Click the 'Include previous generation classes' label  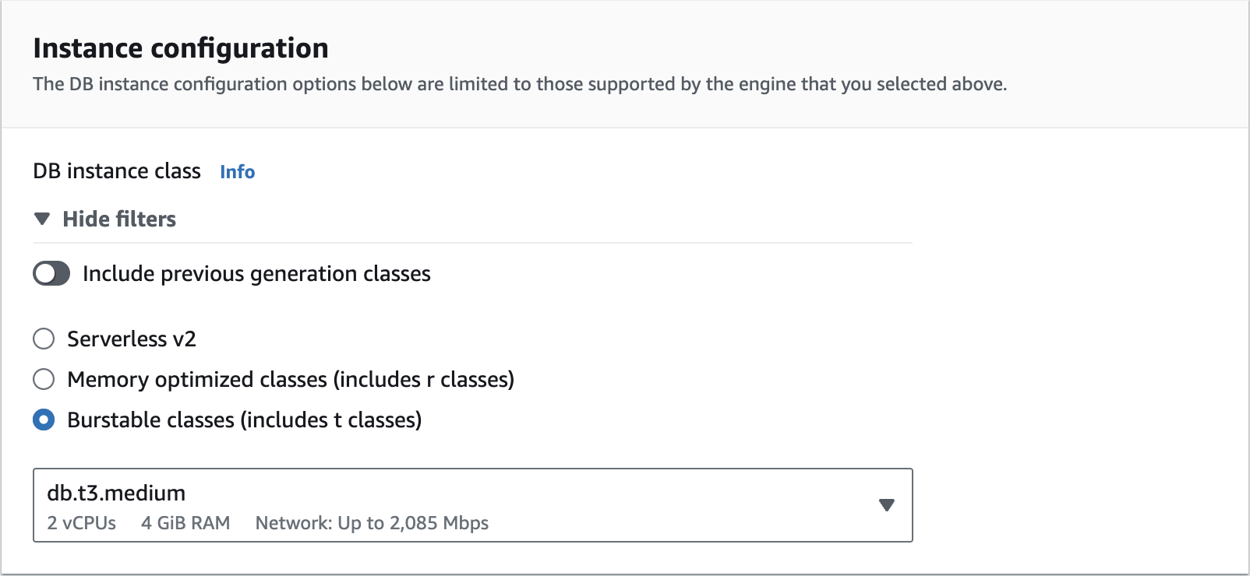pyautogui.click(x=256, y=274)
